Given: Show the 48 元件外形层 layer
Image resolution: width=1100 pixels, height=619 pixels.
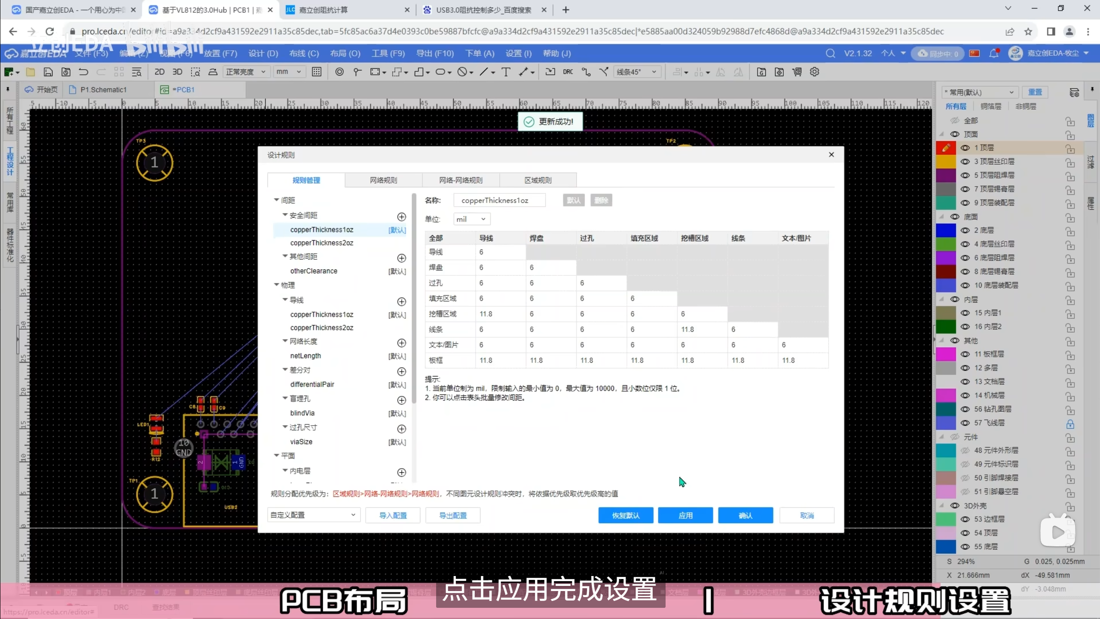Looking at the screenshot, I should click(x=965, y=450).
